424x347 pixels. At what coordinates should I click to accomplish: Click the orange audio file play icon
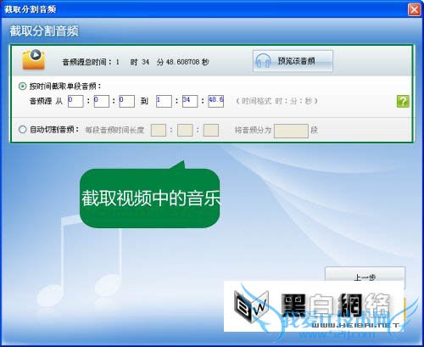(x=34, y=59)
